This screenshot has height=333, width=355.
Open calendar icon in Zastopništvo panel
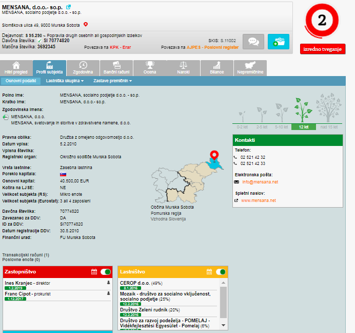click(94, 272)
